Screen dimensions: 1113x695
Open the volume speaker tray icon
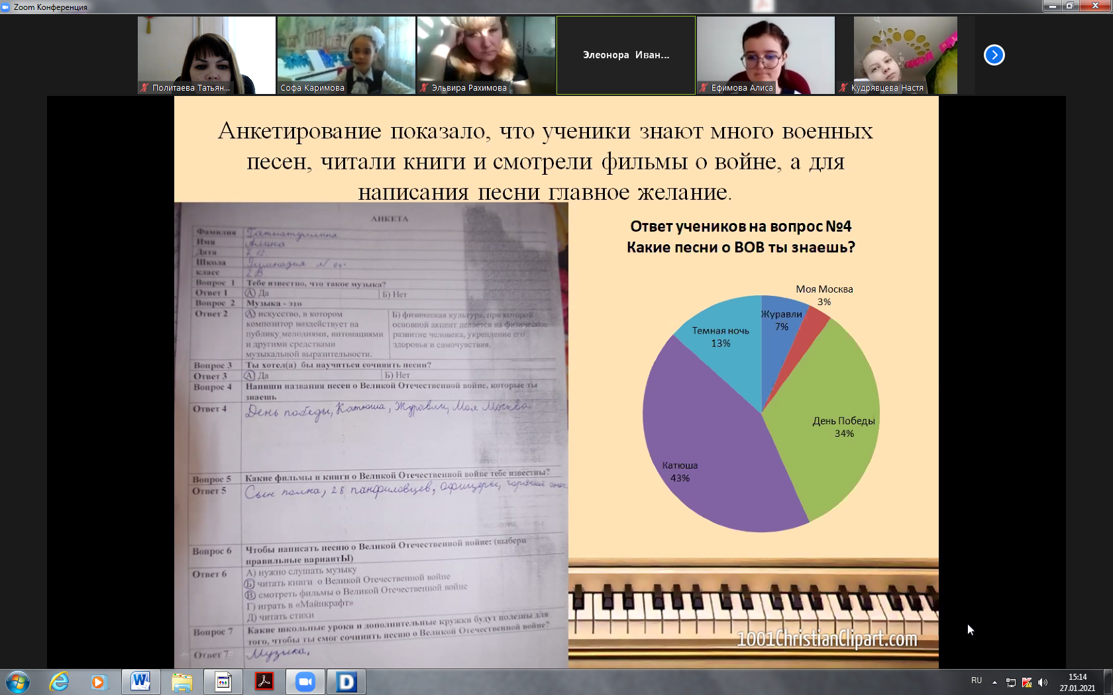[1043, 682]
